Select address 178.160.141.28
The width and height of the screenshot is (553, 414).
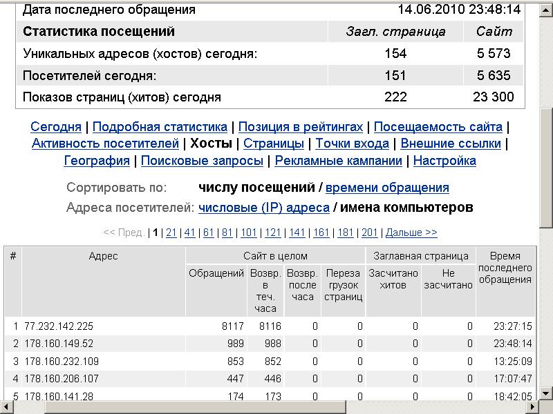[59, 396]
